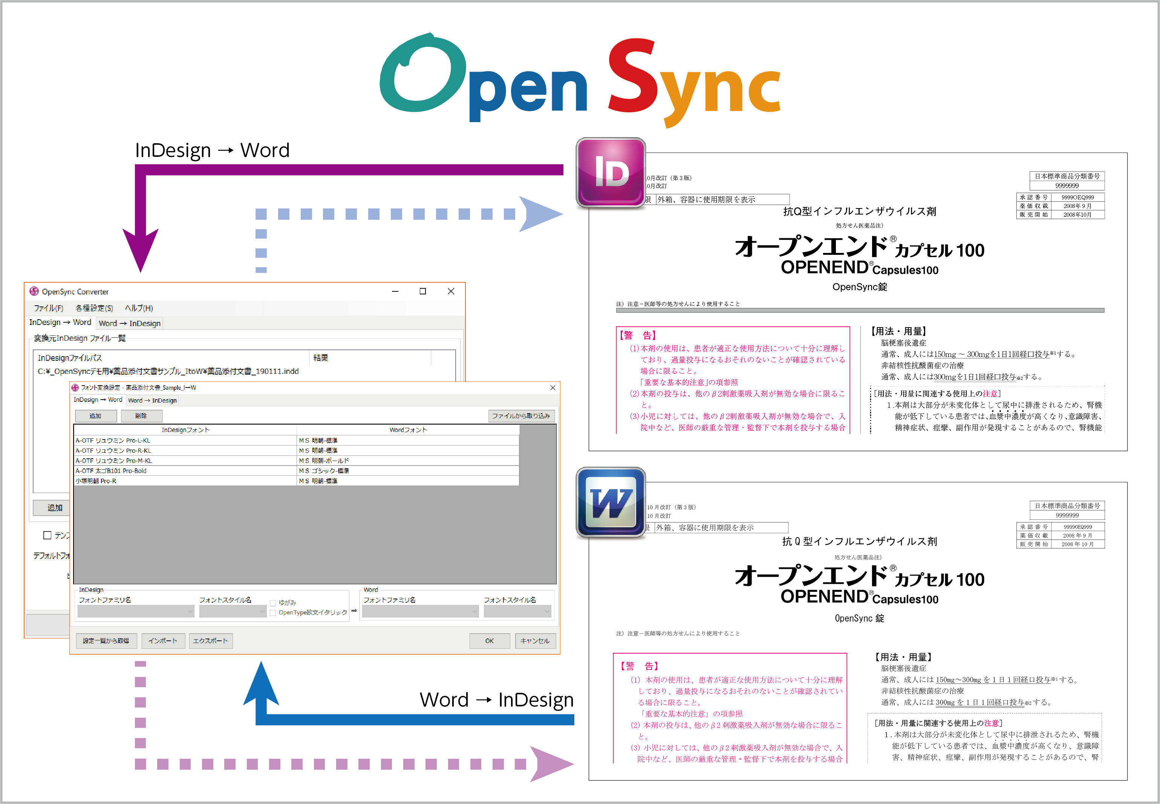The height and width of the screenshot is (804, 1160).
Task: Switch to Word → InDesign tab in main window
Action: 129,323
